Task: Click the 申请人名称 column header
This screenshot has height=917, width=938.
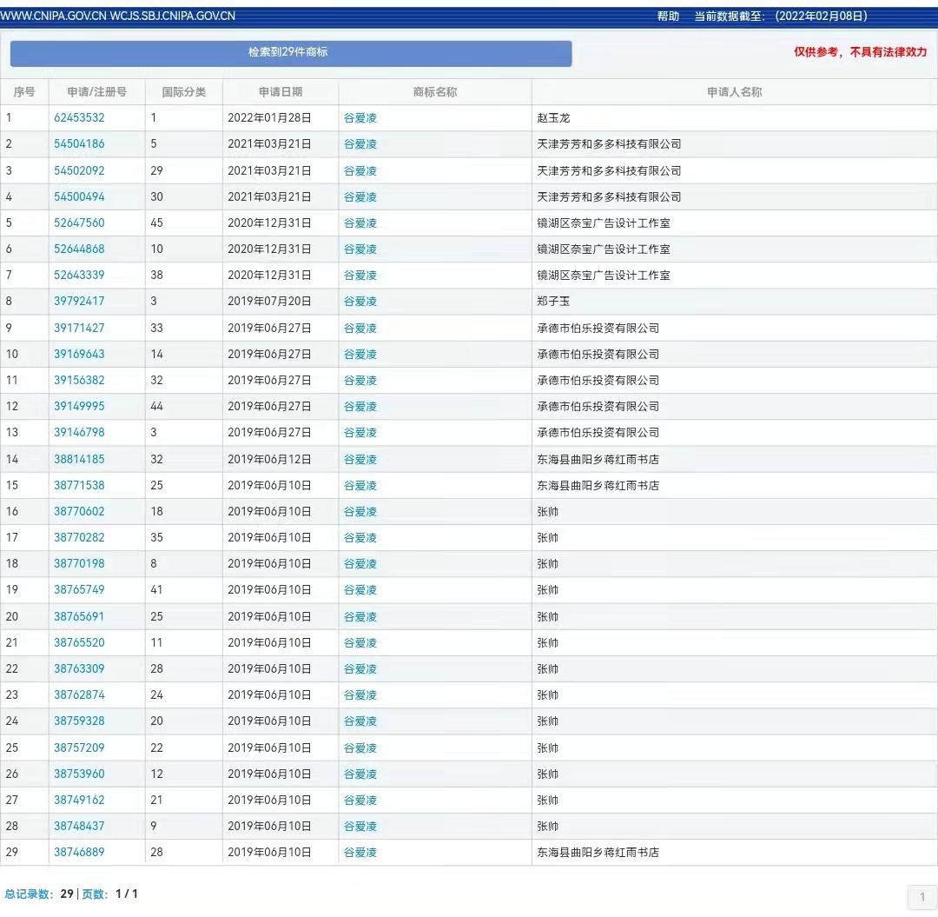Action: click(735, 92)
